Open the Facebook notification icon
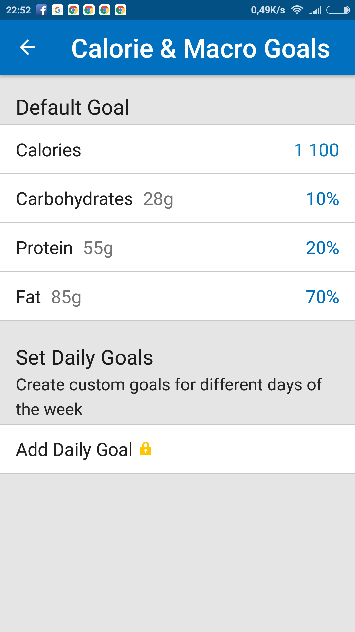The image size is (355, 632). pos(42,10)
